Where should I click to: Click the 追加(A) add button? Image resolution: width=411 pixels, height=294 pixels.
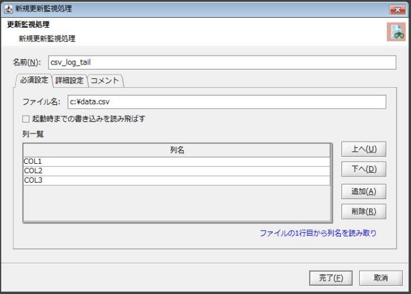364,192
